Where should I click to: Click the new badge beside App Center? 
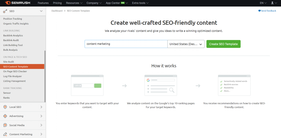pyautogui.click(x=123, y=3)
